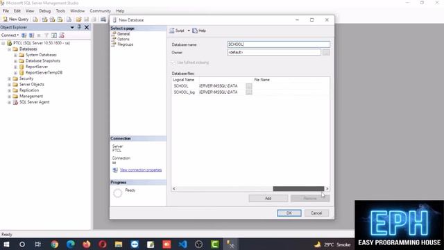Open File Explorer from the taskbar
The image size is (444, 250).
click(x=119, y=244)
